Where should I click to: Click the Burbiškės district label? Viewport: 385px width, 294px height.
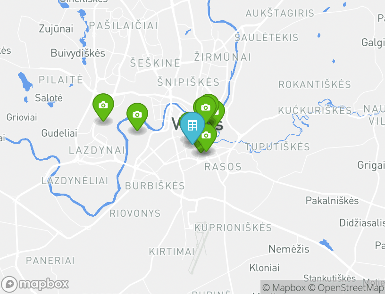(155, 186)
